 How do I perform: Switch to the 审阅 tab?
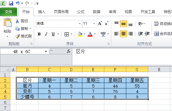(x=113, y=12)
